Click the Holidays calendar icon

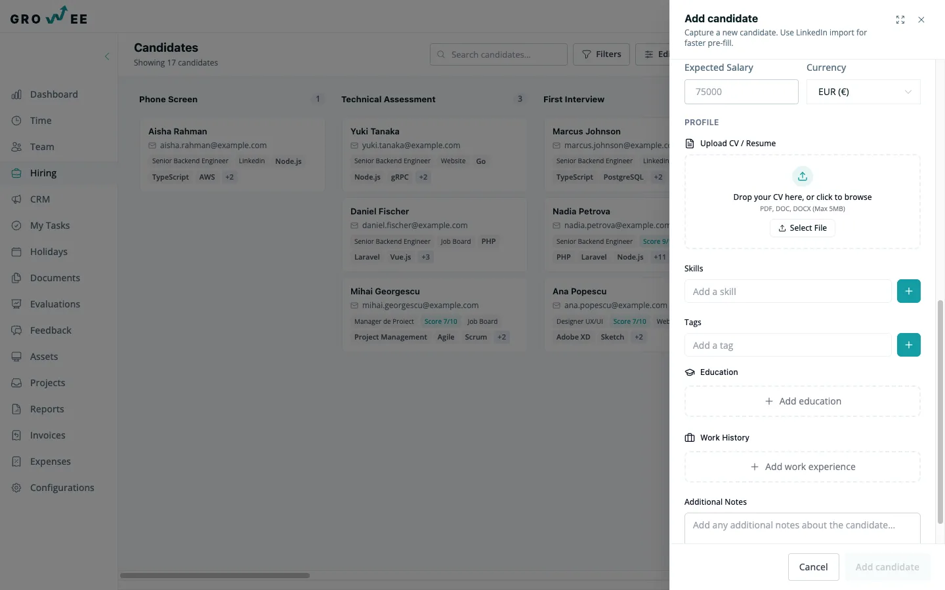coord(16,252)
